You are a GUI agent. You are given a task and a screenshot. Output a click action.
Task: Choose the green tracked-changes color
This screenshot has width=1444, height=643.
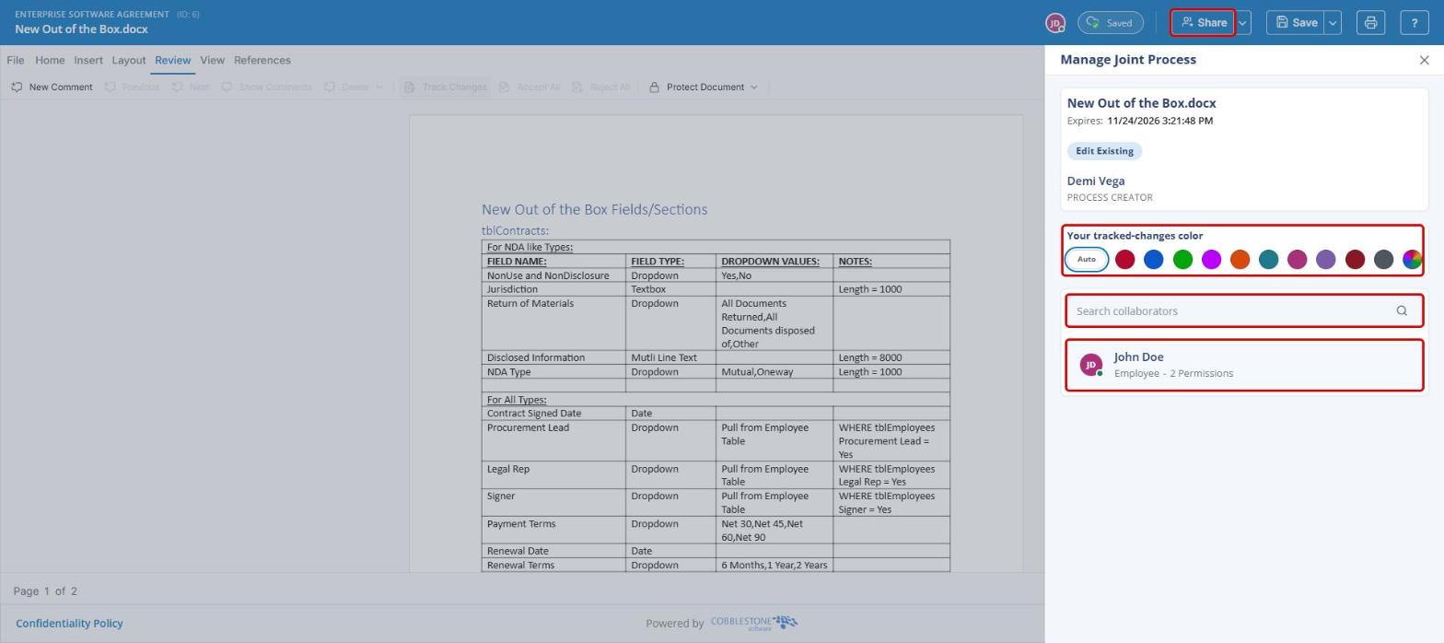pos(1182,260)
